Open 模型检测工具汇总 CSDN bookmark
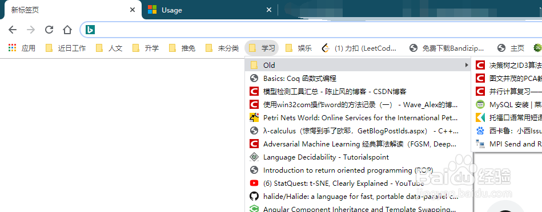 (358, 91)
